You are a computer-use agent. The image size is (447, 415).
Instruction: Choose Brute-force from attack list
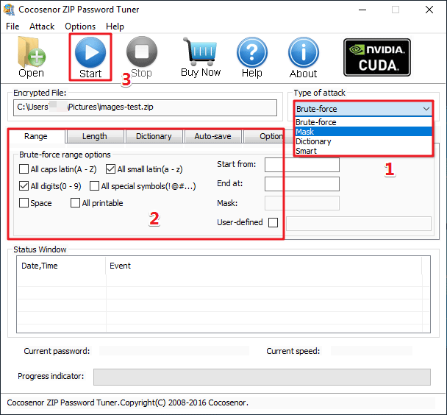[x=363, y=122]
